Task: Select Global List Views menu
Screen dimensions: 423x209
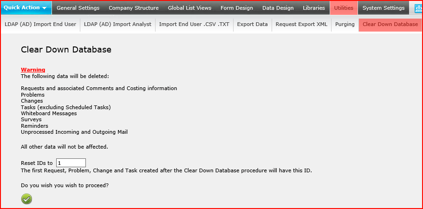Action: [189, 8]
